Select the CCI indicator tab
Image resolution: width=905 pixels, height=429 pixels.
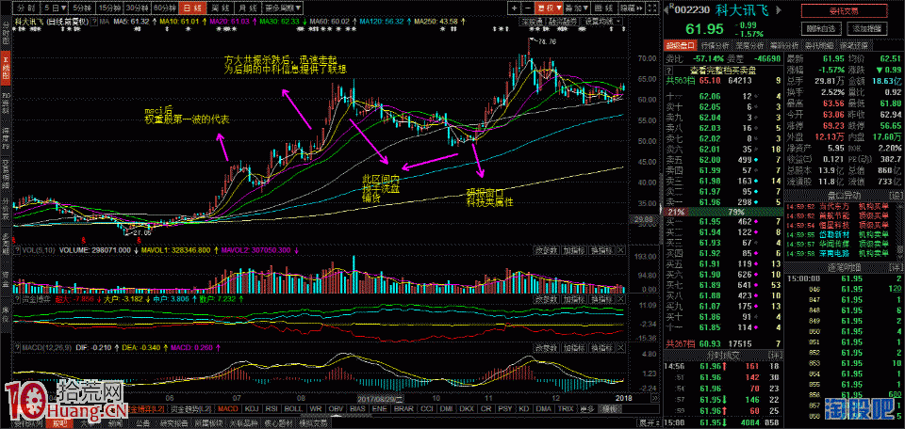pyautogui.click(x=426, y=408)
